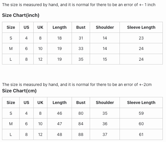Click bust value 88 in cm table

click(81, 134)
